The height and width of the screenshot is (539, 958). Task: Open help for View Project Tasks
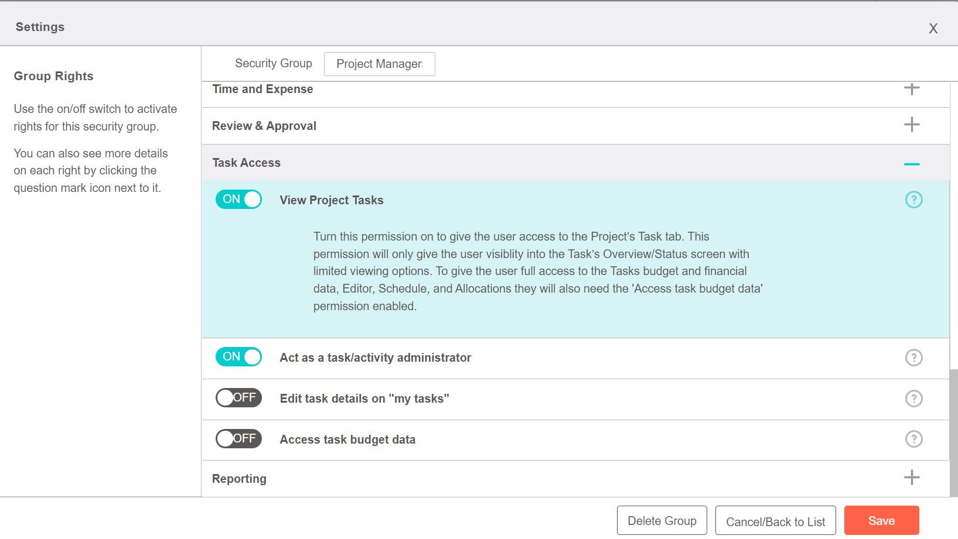pos(913,200)
